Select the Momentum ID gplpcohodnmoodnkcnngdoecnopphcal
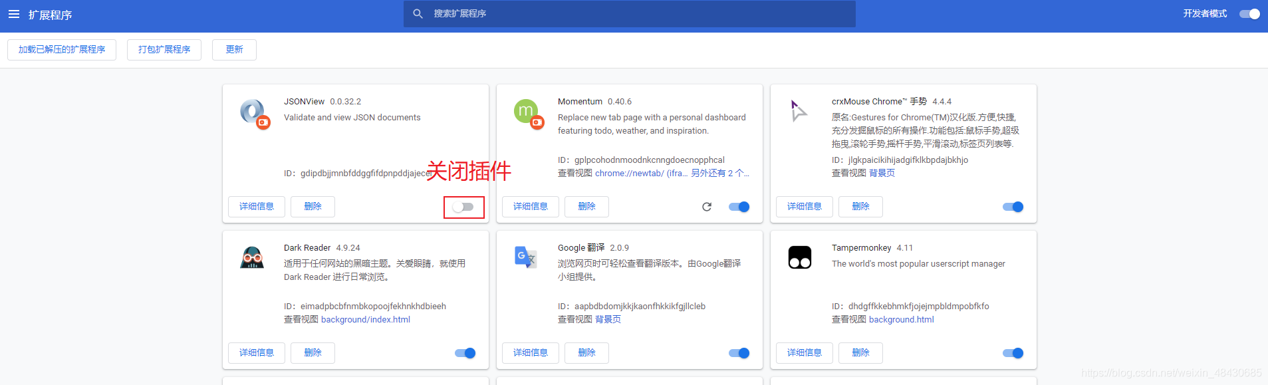The image size is (1268, 385). (650, 160)
